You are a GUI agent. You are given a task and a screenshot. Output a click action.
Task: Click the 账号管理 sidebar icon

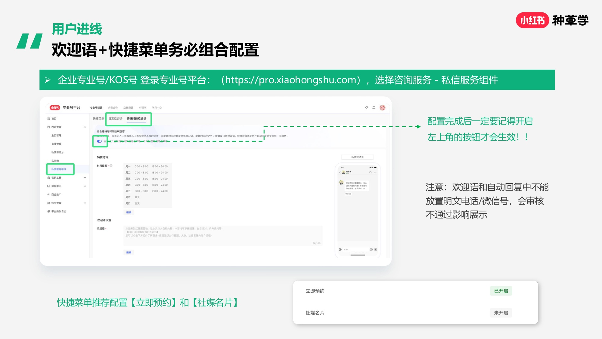coord(49,203)
